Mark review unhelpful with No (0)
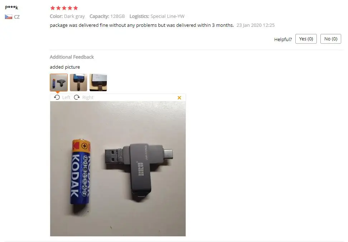This screenshot has height=242, width=348. click(331, 39)
